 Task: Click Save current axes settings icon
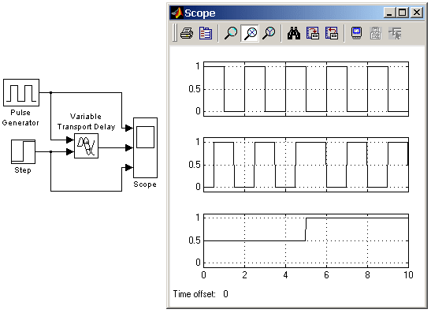[313, 34]
